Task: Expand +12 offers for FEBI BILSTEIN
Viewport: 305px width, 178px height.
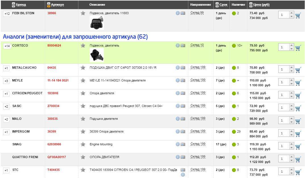Action: tap(7, 14)
